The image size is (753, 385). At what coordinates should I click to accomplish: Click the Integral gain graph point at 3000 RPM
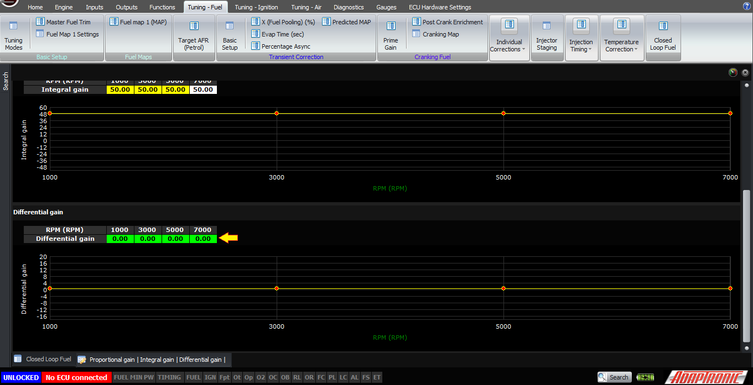[277, 113]
